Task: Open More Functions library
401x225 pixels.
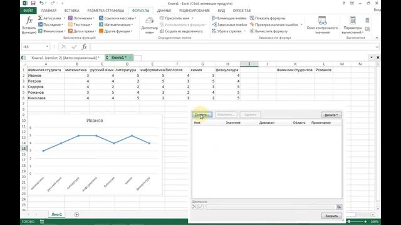Action: coord(115,31)
